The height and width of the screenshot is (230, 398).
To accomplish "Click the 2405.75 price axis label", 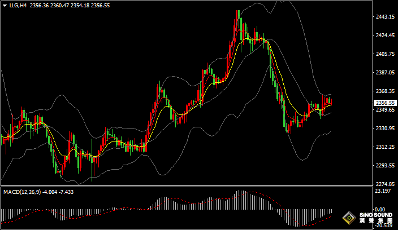I will (x=384, y=54).
